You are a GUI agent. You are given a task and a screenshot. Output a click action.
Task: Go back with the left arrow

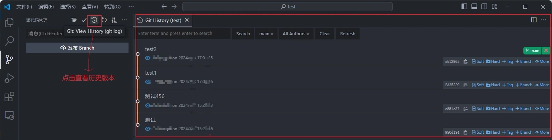coord(164,7)
